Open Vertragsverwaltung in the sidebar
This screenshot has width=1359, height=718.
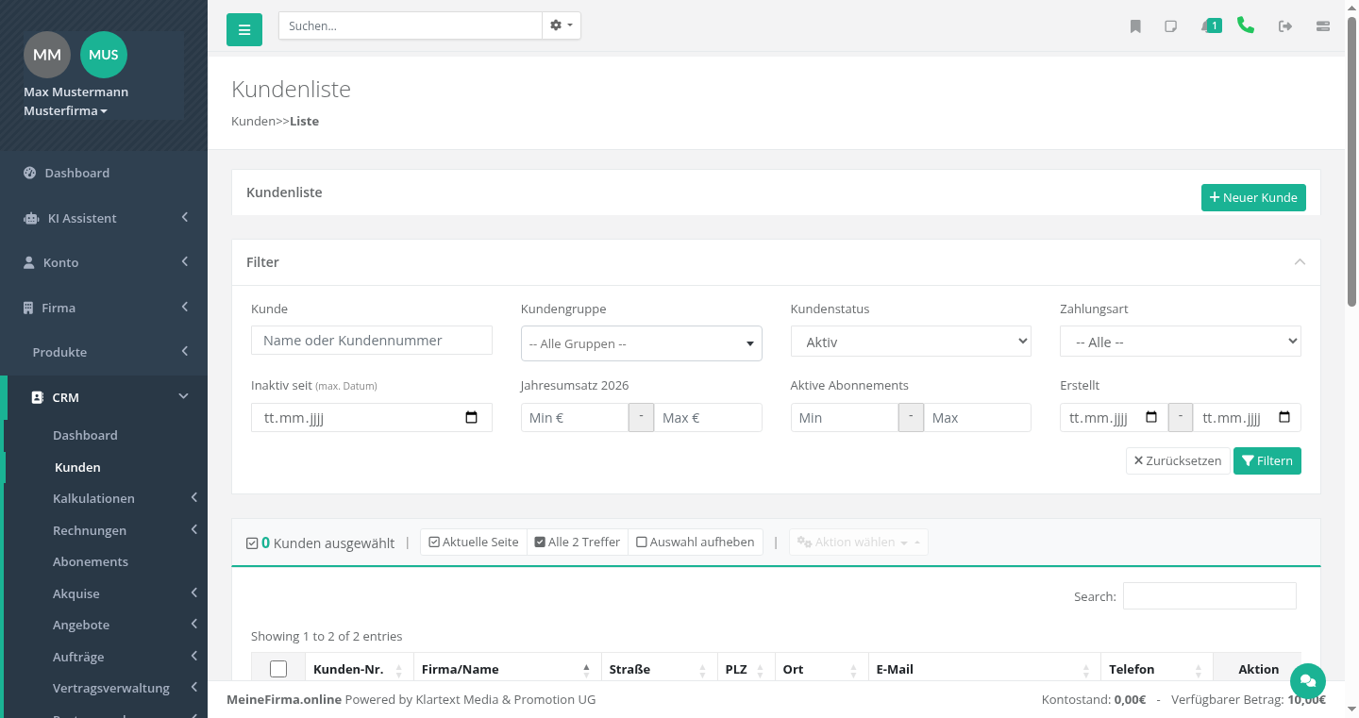(x=104, y=688)
